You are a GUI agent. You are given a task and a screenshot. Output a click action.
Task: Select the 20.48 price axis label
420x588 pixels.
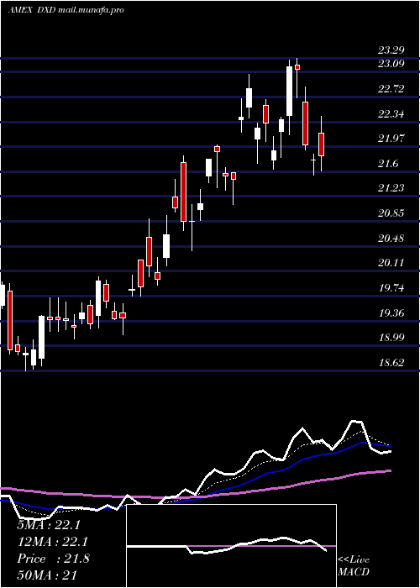pos(391,238)
